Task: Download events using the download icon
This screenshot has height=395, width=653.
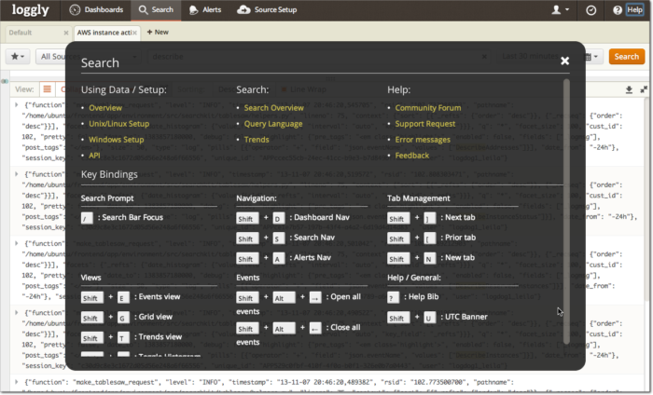Action: pyautogui.click(x=629, y=89)
